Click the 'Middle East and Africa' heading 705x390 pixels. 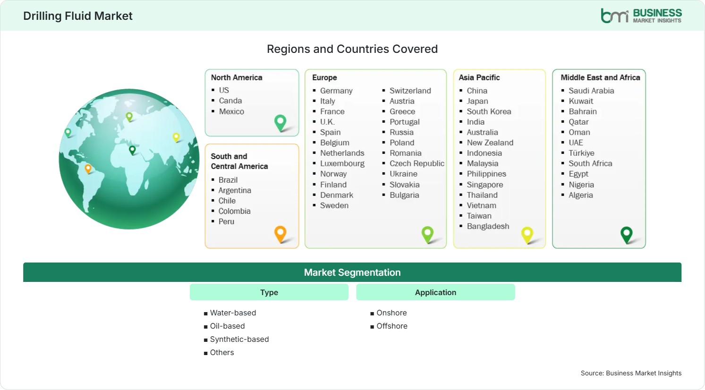tap(600, 77)
